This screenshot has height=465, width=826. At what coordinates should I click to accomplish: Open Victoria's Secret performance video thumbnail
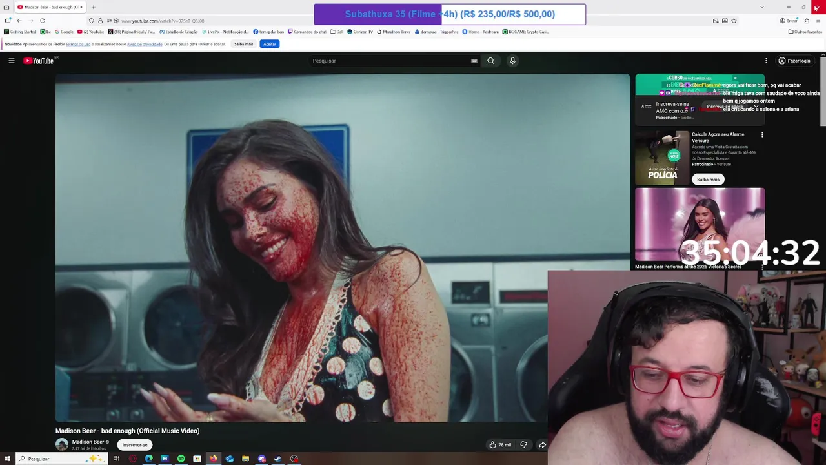click(x=700, y=225)
